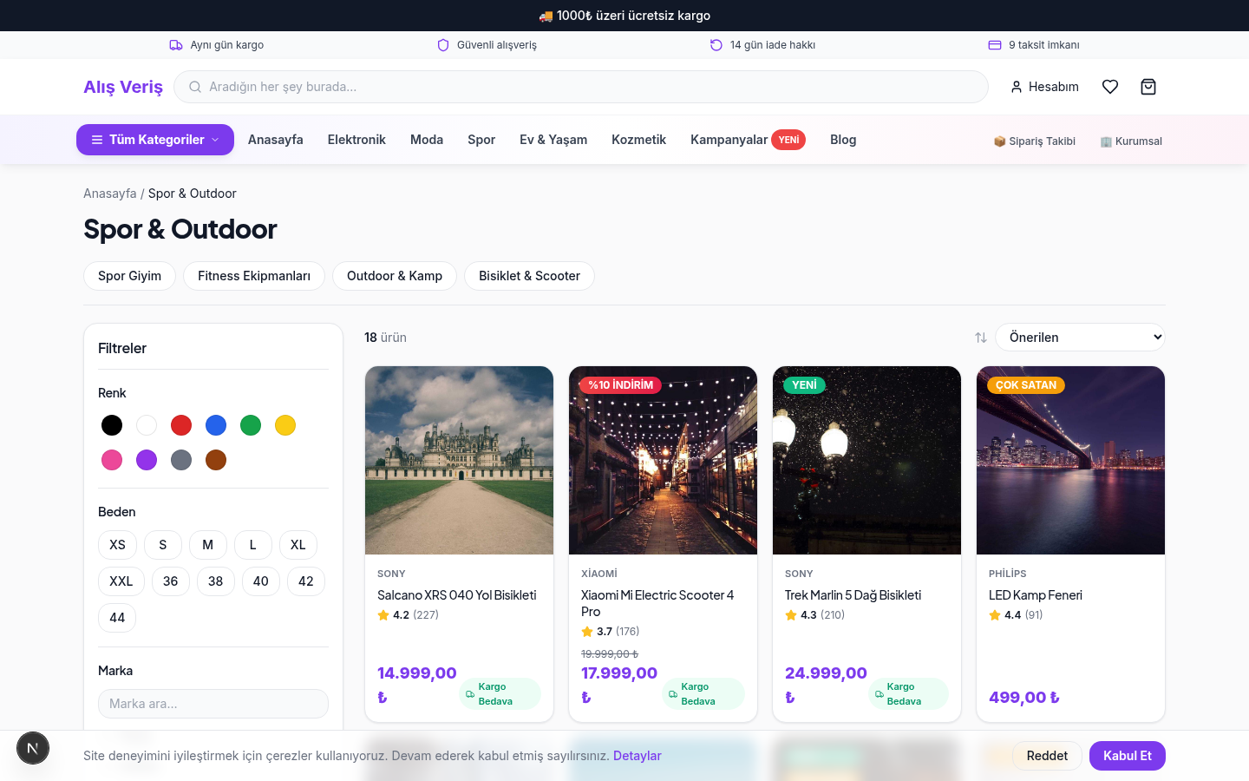The image size is (1249, 781).
Task: Go to Anasayfa in navigation bar
Action: (276, 140)
